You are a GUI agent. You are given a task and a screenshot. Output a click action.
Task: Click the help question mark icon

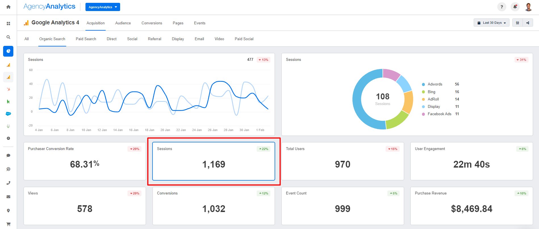pos(502,7)
